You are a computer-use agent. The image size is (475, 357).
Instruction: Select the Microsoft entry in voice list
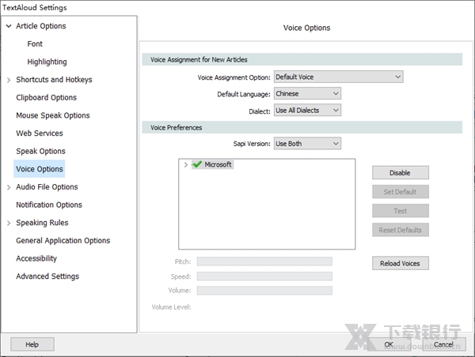coord(218,165)
